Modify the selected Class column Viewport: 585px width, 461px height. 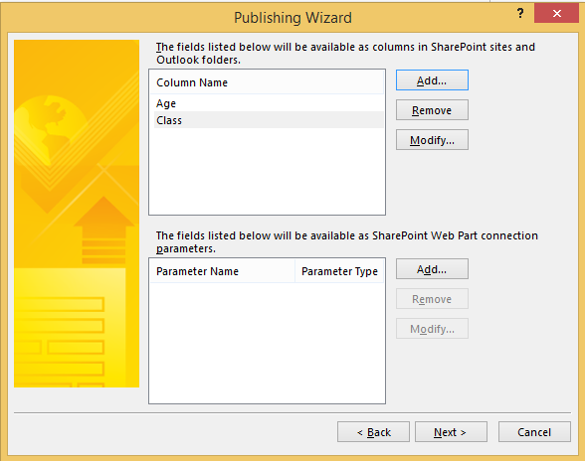pos(432,140)
